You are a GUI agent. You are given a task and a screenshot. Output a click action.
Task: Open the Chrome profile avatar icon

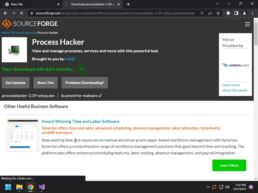(244, 13)
